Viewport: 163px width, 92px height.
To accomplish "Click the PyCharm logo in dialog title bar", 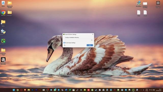I will [64, 34].
